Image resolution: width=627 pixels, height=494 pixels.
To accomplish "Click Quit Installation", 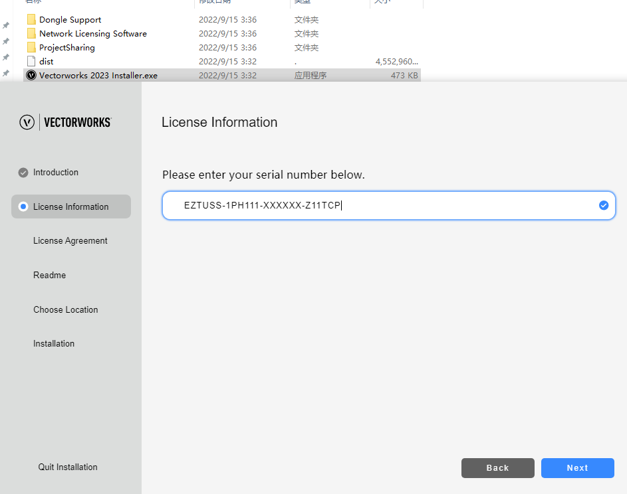I will [x=68, y=467].
